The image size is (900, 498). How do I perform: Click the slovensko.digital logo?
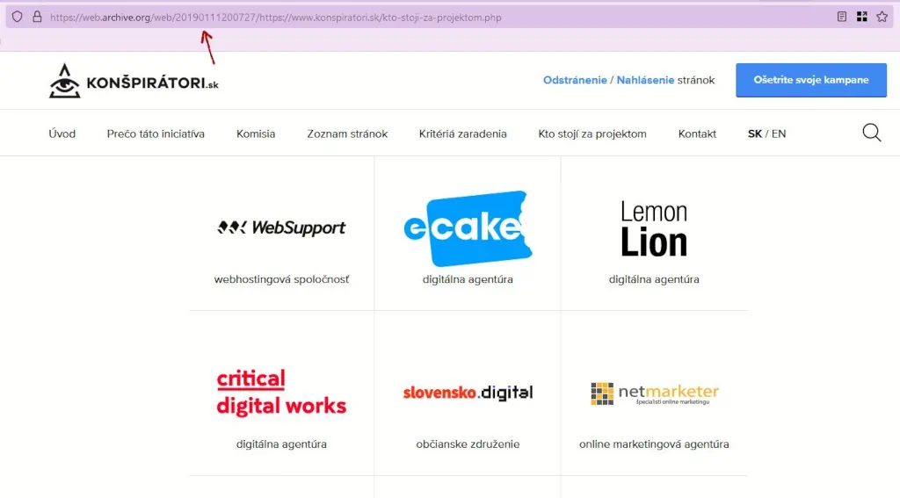[468, 393]
